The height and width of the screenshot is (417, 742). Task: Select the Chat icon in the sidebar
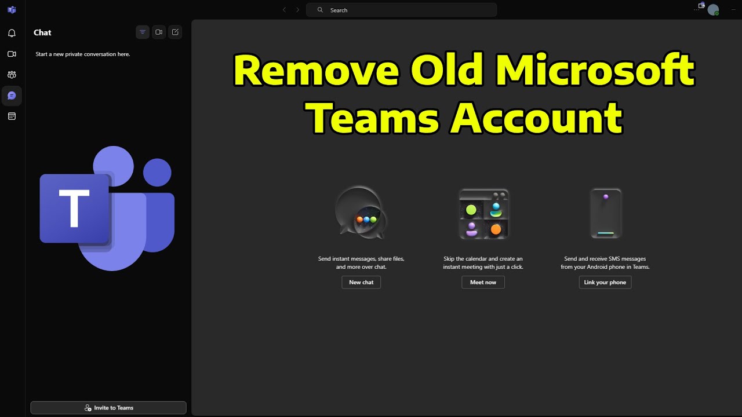[12, 96]
